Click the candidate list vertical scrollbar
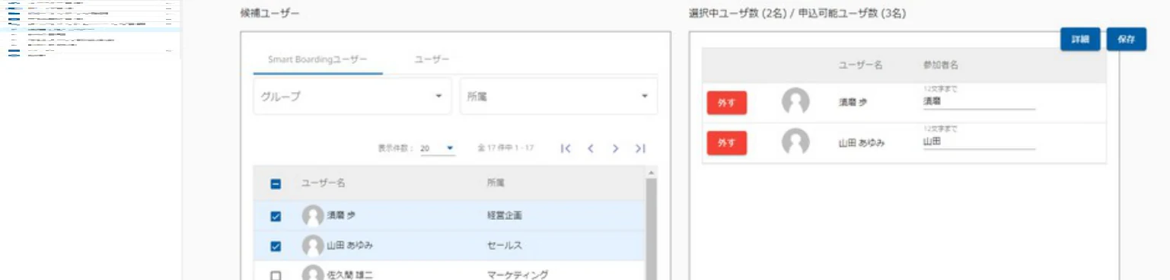The image size is (1170, 280). pos(651,229)
